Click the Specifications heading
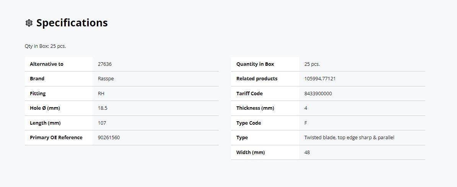The image size is (457, 187). point(72,23)
